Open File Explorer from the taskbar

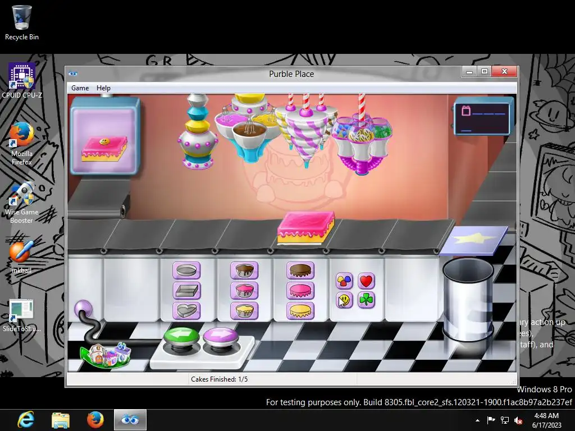[x=61, y=420]
